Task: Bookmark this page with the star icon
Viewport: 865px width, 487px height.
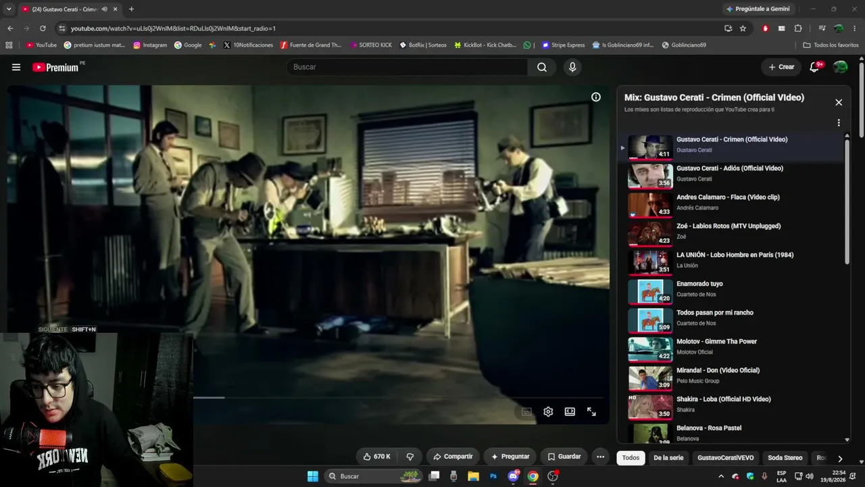Action: point(743,28)
